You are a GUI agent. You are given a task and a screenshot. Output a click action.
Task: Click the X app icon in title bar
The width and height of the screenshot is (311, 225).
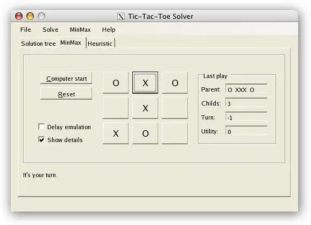click(x=121, y=17)
